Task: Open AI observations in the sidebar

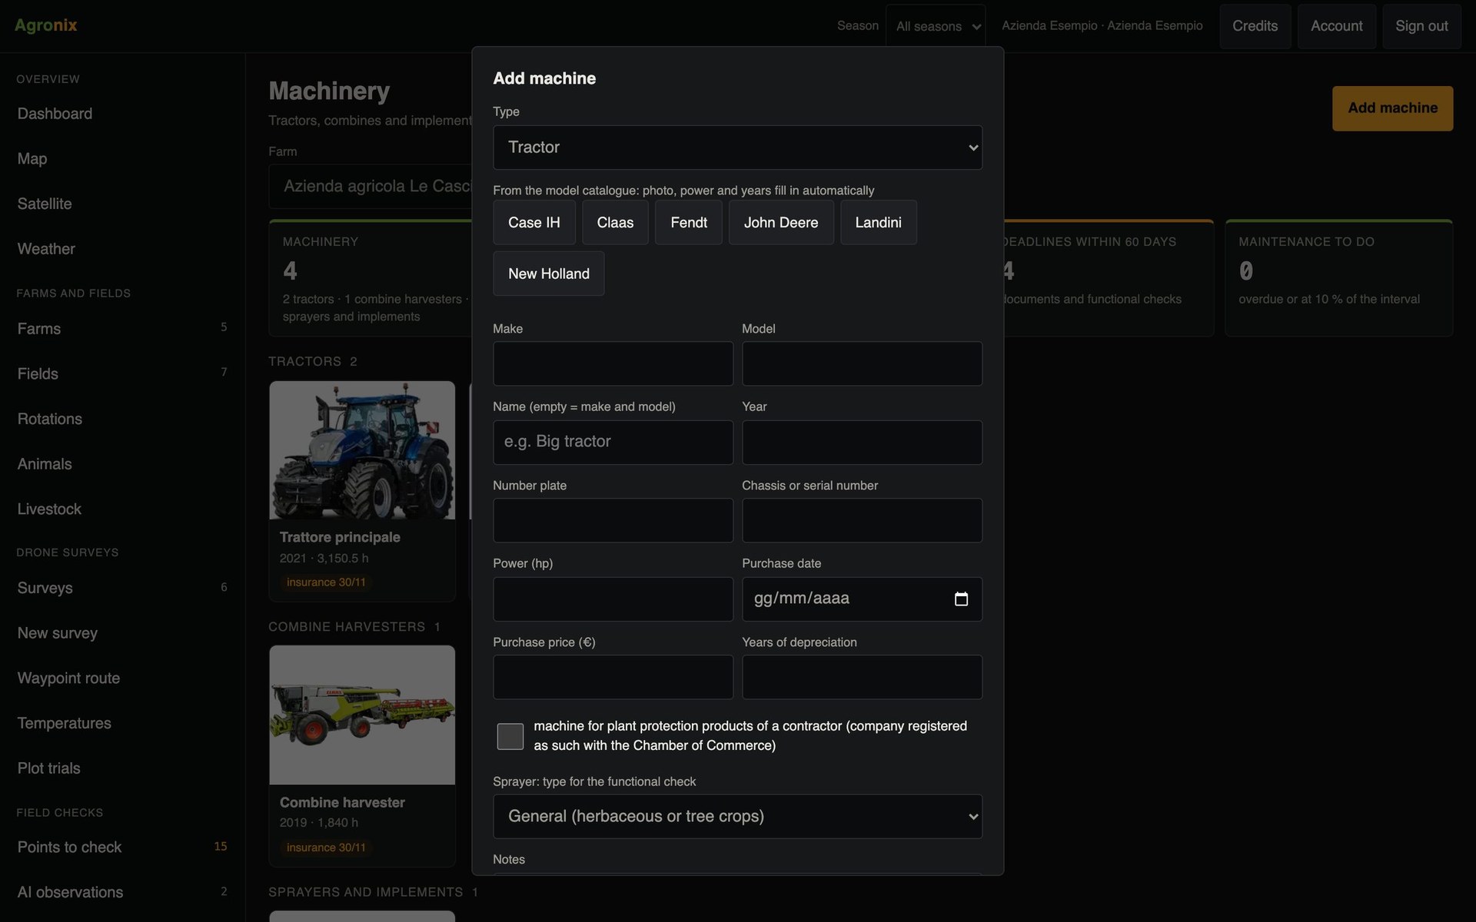Action: tap(71, 892)
